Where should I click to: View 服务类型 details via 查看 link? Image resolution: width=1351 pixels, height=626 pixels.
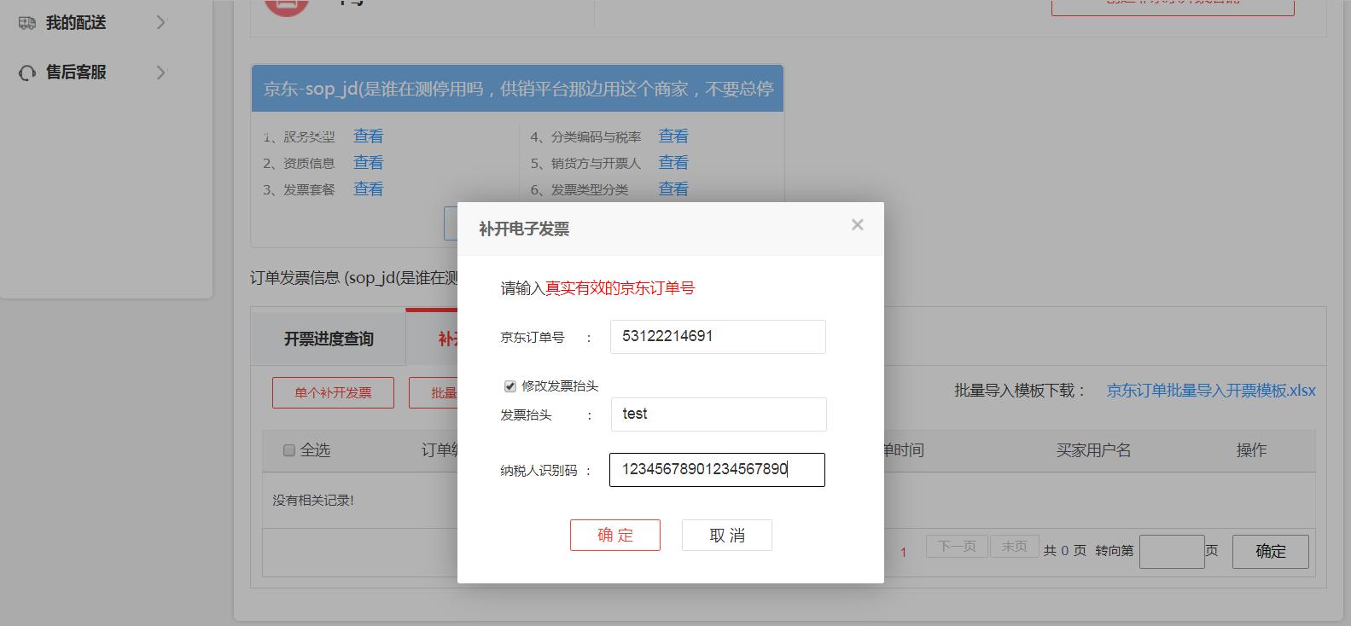coord(369,136)
